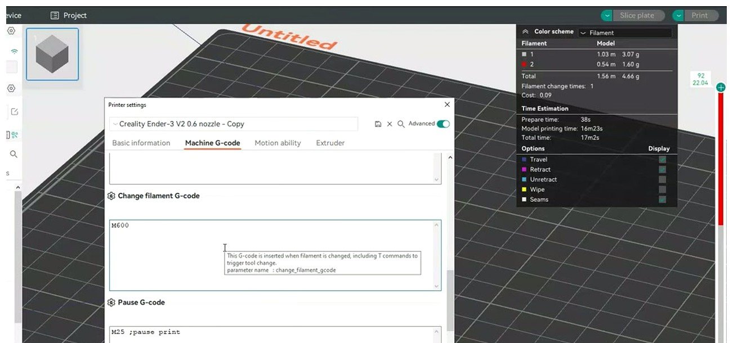
Task: Click gear icon beside Change filament G-code
Action: point(111,196)
